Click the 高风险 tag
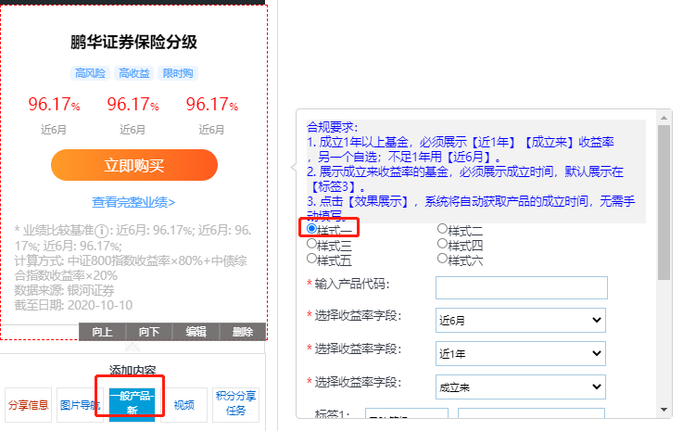683x431 pixels. pos(90,73)
